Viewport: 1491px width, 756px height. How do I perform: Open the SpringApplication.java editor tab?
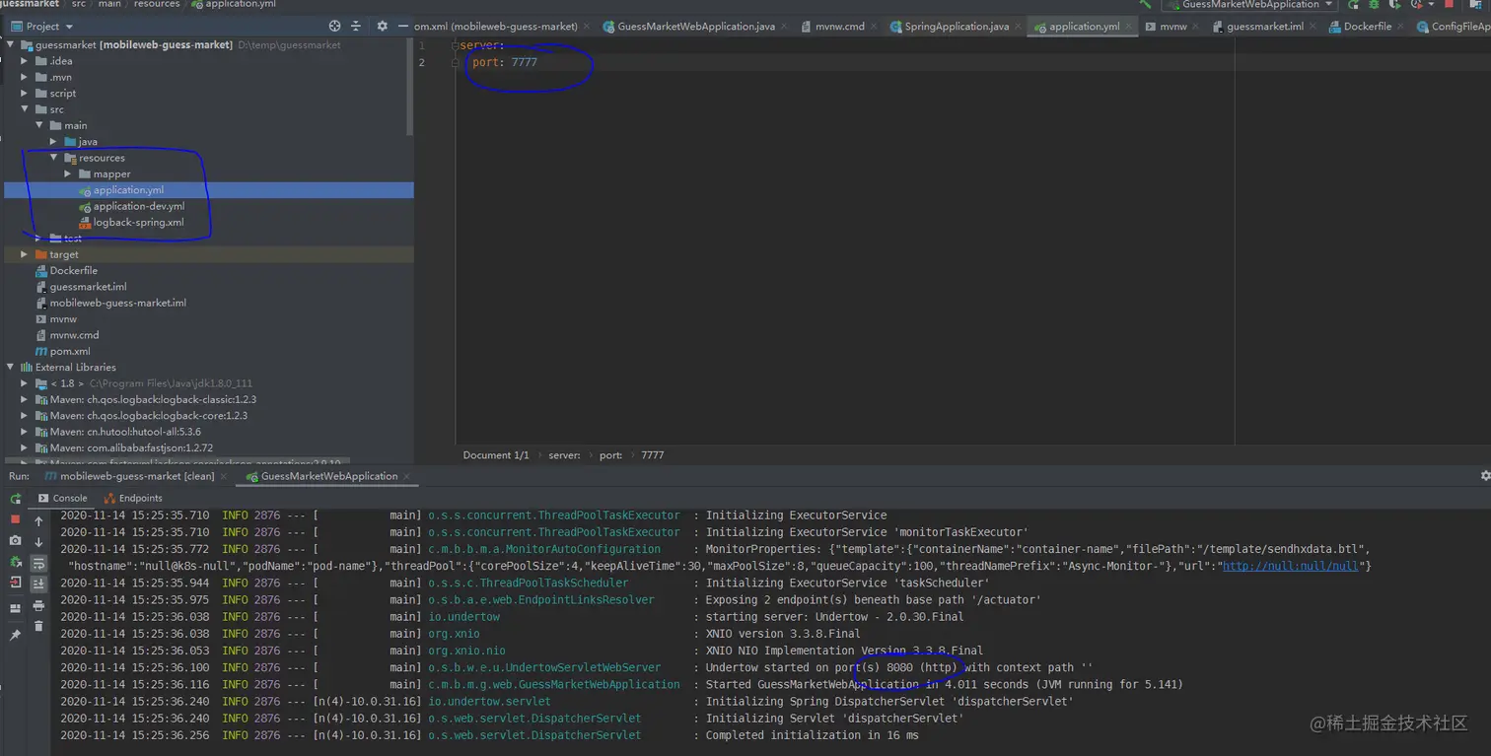click(x=956, y=27)
